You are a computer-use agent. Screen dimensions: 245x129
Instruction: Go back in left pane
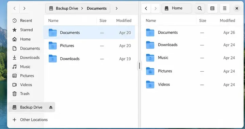tap(15, 8)
